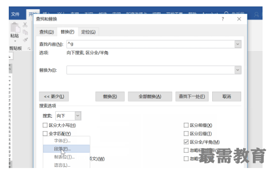Open the 文件 menu tab

pyautogui.click(x=15, y=14)
